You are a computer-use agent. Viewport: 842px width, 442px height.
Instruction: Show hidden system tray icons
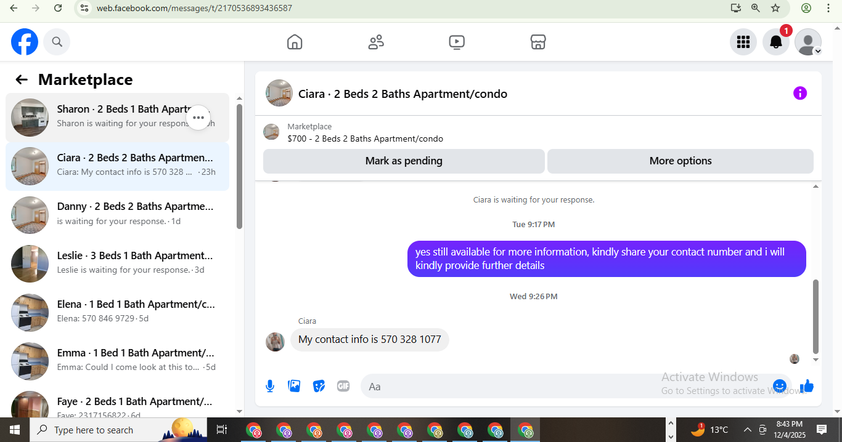click(747, 430)
